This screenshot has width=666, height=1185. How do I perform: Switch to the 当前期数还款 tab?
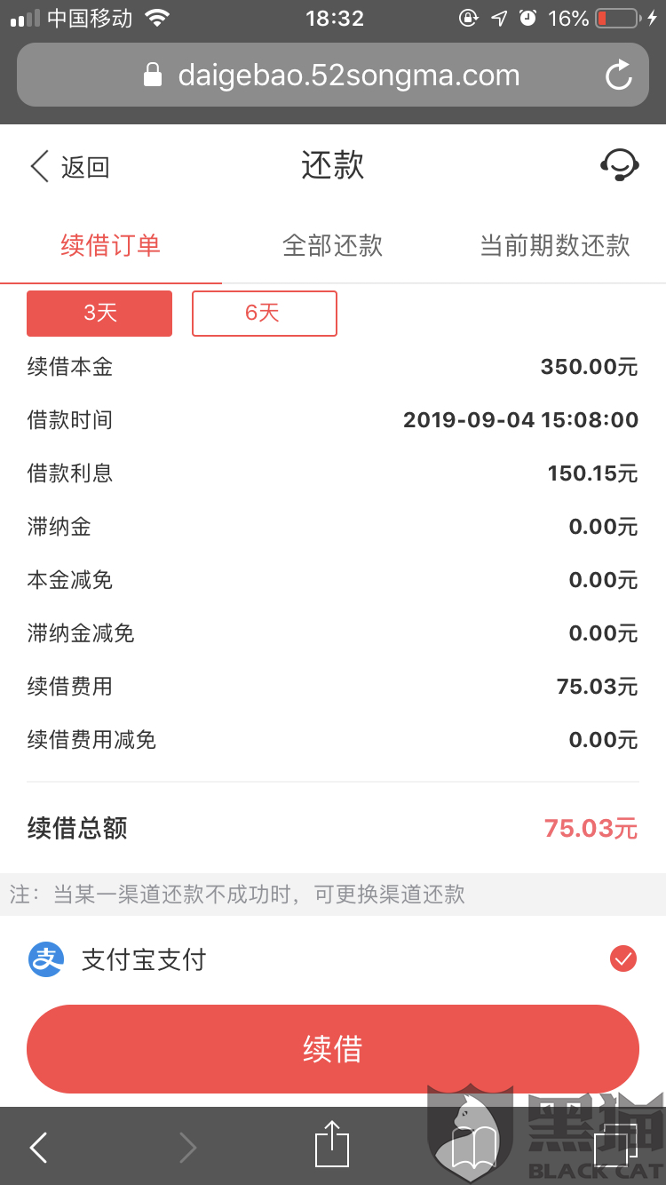(x=555, y=245)
